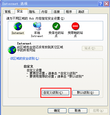This screenshot has width=110, height=115.
Task: Click the large globe beside zone description
Action: (12, 50)
